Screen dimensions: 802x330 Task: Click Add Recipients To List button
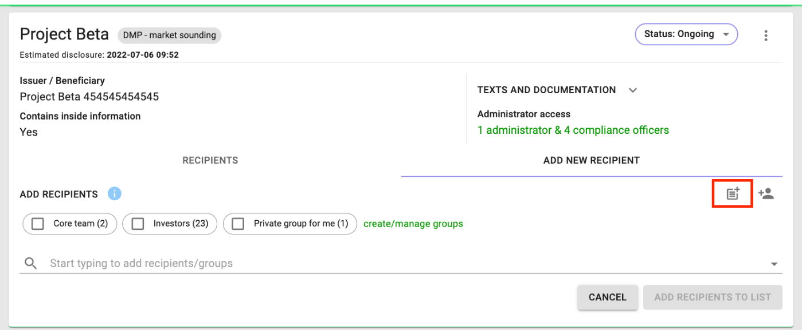[x=713, y=297]
